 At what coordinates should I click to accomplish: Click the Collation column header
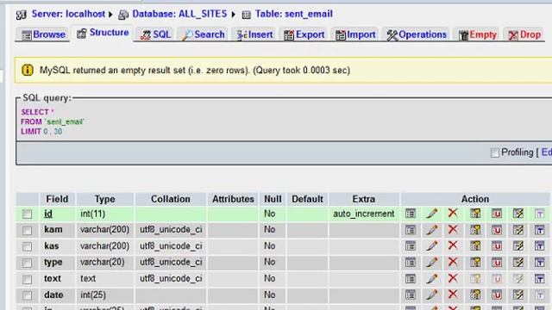click(171, 199)
